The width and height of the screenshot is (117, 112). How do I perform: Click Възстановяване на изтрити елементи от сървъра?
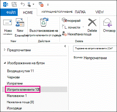[44, 27]
